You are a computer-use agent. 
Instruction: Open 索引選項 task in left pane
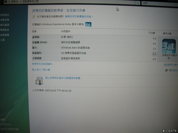click(4, 25)
